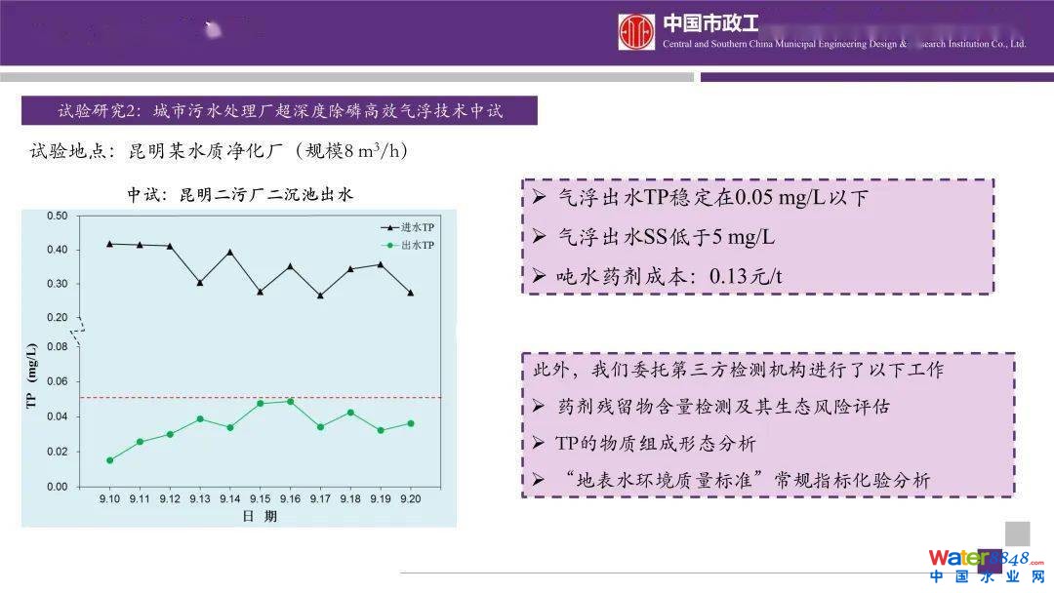This screenshot has height=593, width=1054.
Task: Click the arrow bullet before 气浮出水SS低于5 mg/L
Action: tap(540, 236)
